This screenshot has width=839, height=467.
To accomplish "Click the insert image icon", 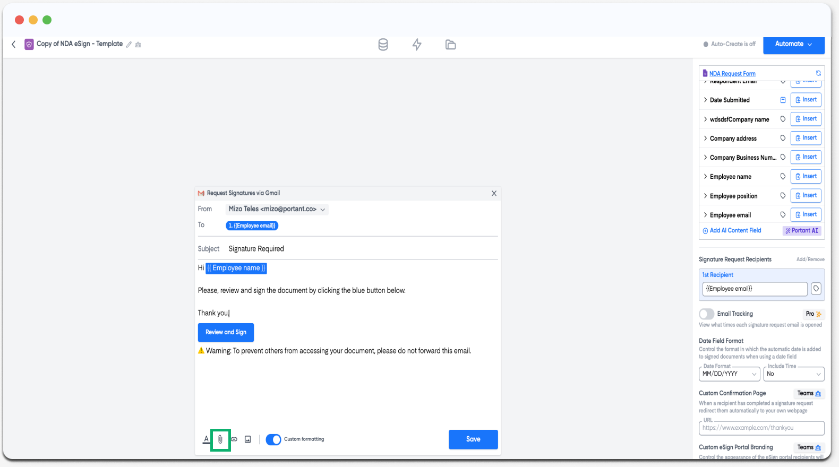I will pyautogui.click(x=248, y=439).
